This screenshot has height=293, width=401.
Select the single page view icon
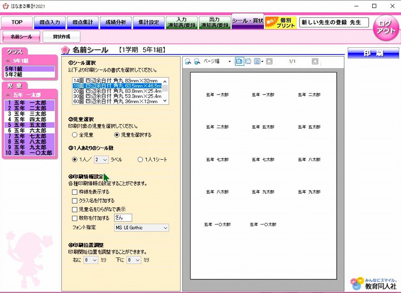click(x=239, y=61)
